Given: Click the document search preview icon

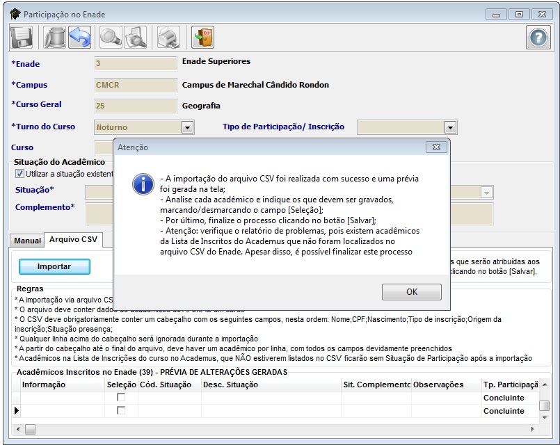Looking at the screenshot, I should 136,37.
